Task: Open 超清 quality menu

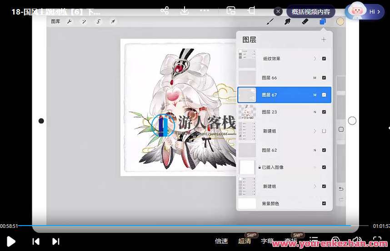Action: point(245,241)
